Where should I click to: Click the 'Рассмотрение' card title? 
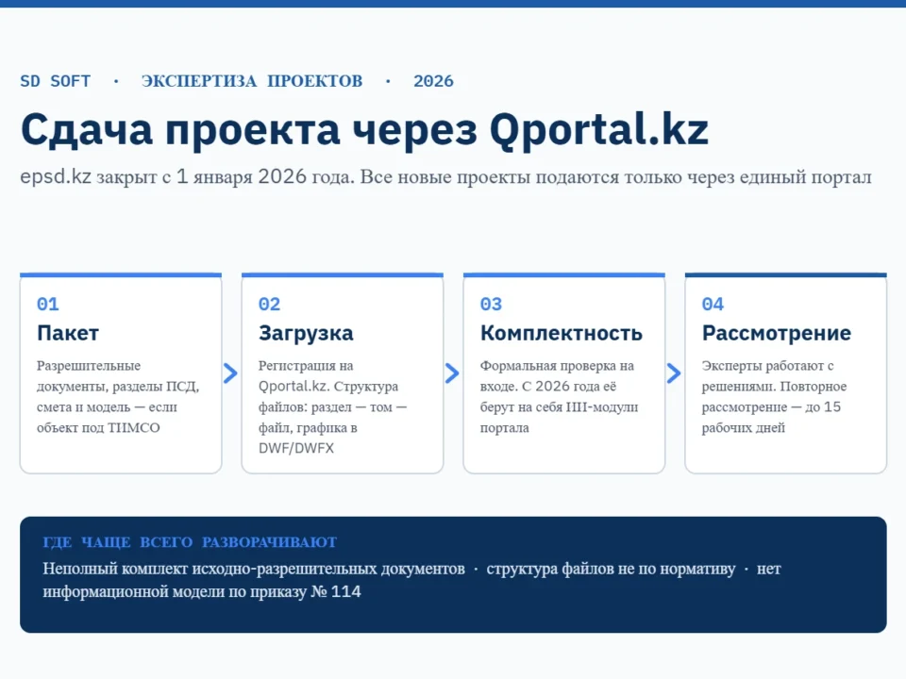tap(777, 333)
